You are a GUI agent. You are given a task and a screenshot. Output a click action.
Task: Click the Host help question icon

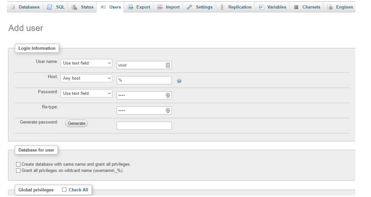click(179, 81)
